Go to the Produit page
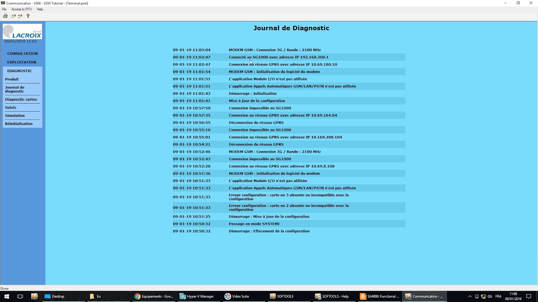The width and height of the screenshot is (538, 302). (12, 79)
